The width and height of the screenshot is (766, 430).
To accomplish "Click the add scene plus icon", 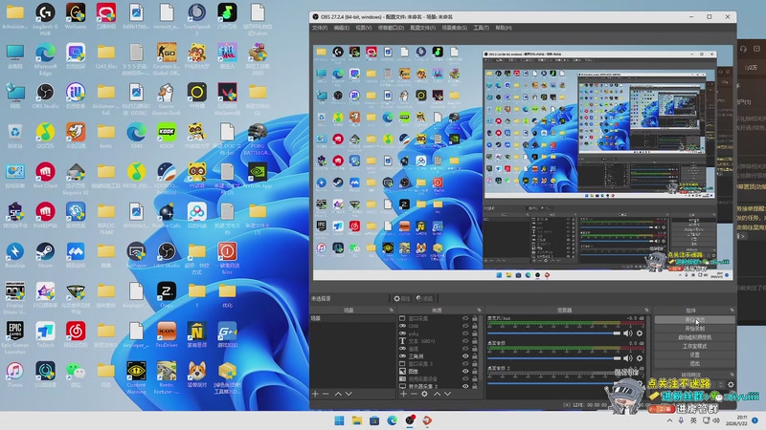I will pos(314,394).
